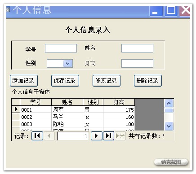The width and height of the screenshot is (196, 174).
Task: Click the 保存记录 button
Action: click(65, 81)
